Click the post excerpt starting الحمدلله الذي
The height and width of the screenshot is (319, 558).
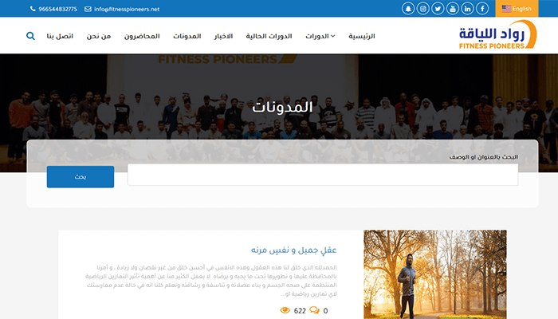coord(211,281)
